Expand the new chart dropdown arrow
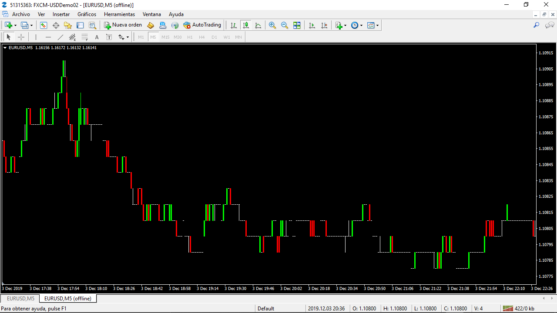Image resolution: width=557 pixels, height=313 pixels. pos(15,25)
